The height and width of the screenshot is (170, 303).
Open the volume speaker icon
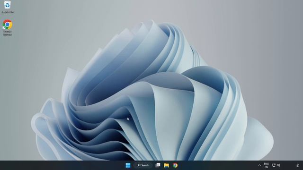coord(278,165)
